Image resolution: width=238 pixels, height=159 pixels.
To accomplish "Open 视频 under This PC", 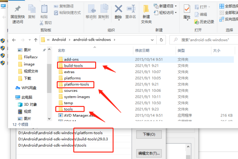I will click(x=25, y=112).
